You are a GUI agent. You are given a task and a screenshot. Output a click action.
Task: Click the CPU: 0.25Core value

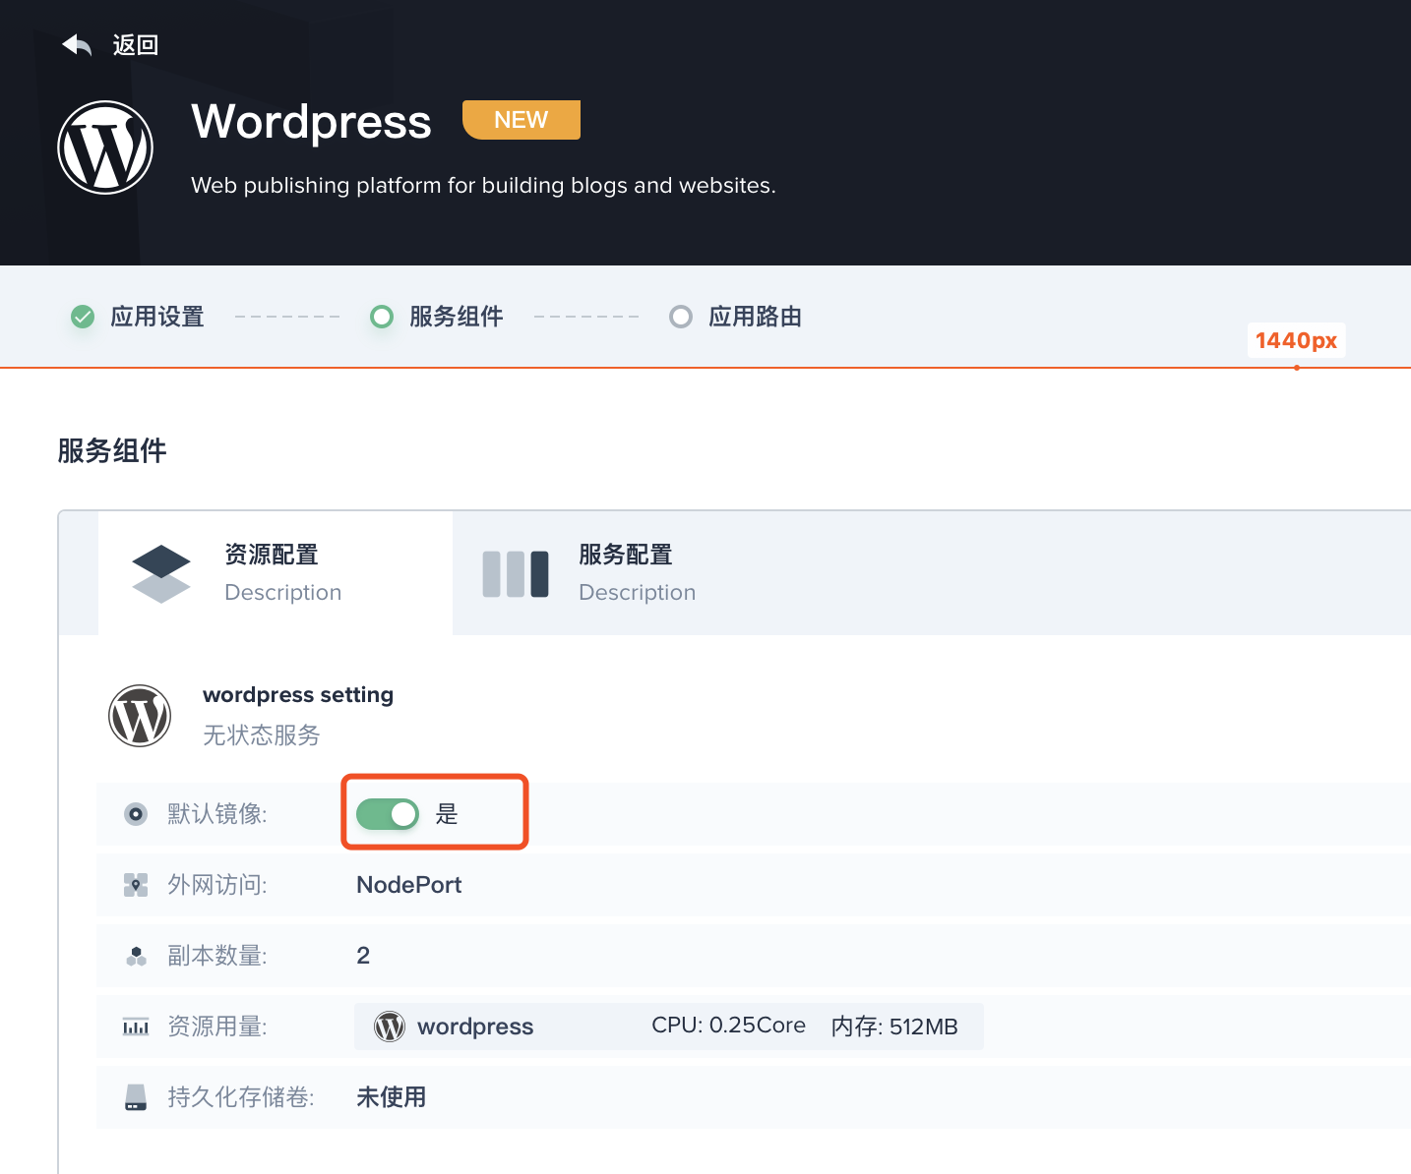tap(728, 1026)
